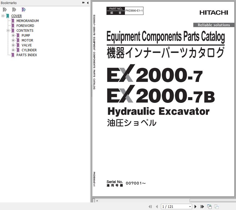Click the add new bookmark icon
The width and height of the screenshot is (236, 210).
pos(14,10)
